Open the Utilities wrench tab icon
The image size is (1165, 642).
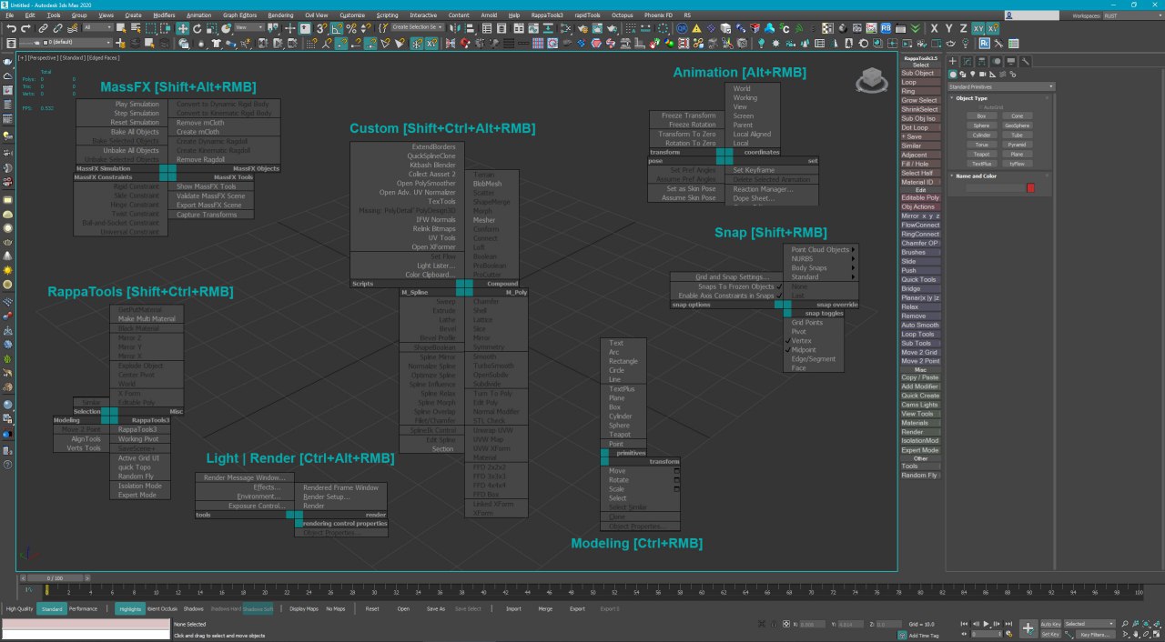click(x=1026, y=61)
